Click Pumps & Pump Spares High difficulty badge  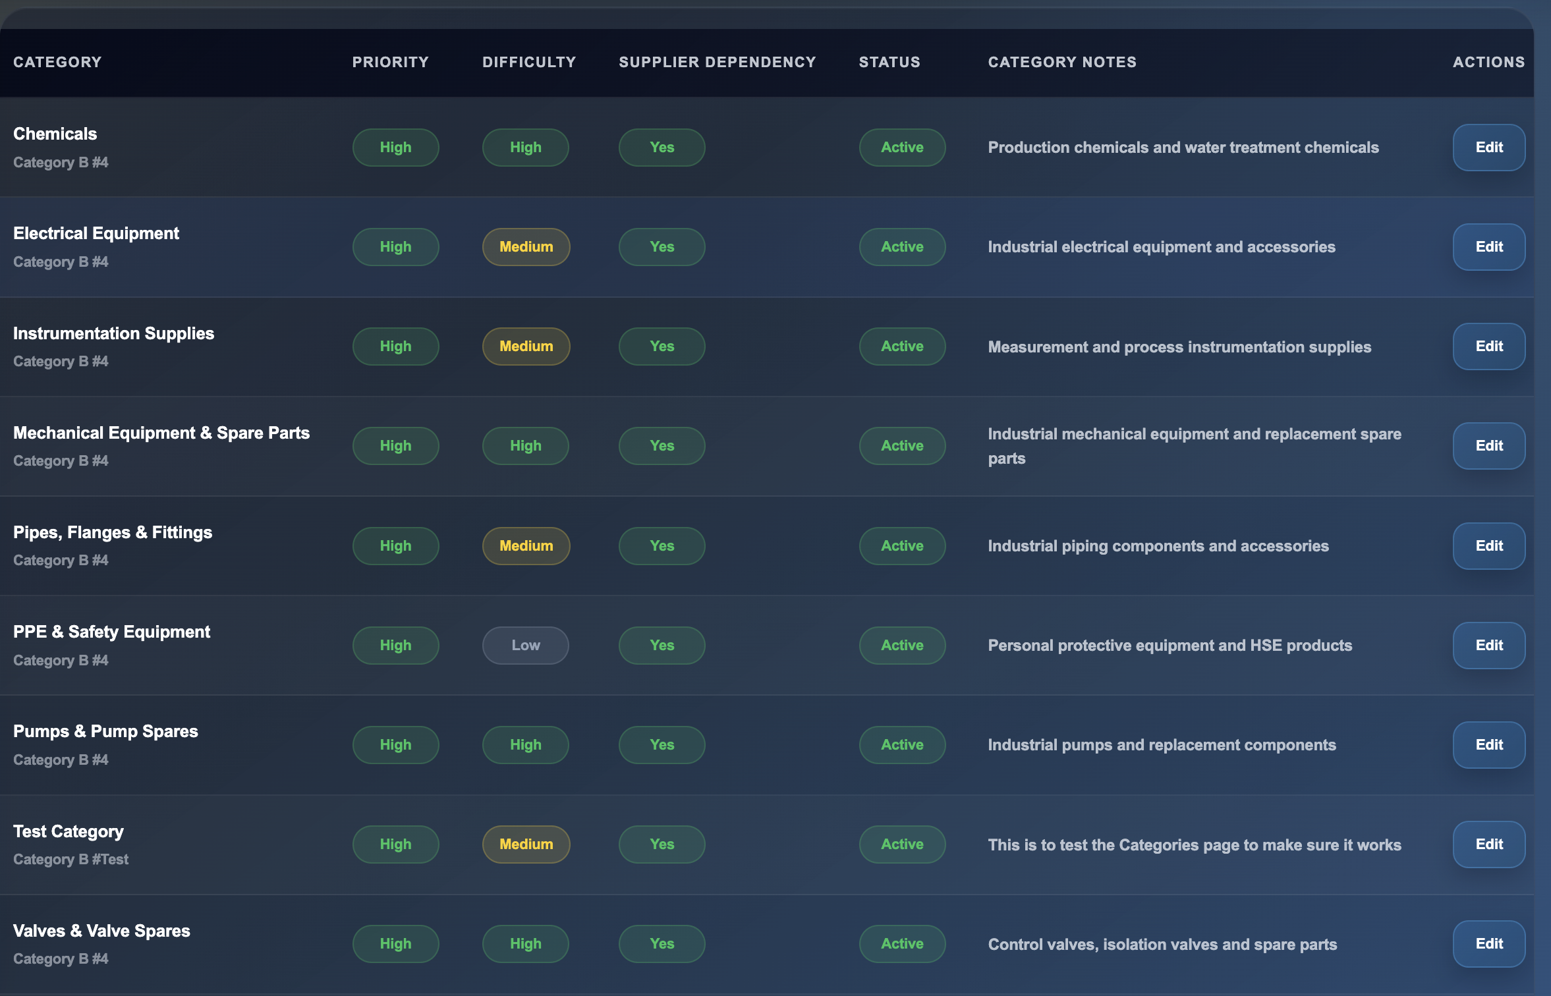tap(526, 745)
